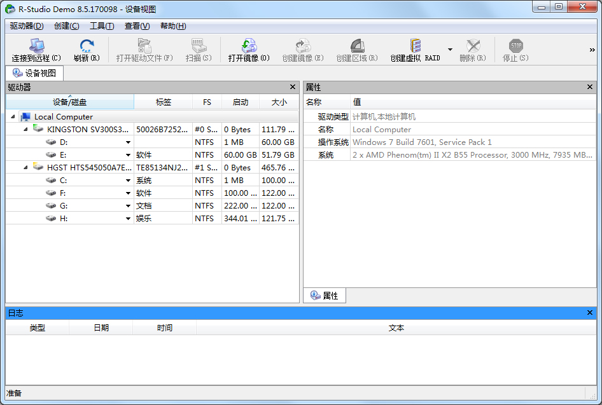
Task: Click the C: partition drive icon
Action: tap(51, 180)
